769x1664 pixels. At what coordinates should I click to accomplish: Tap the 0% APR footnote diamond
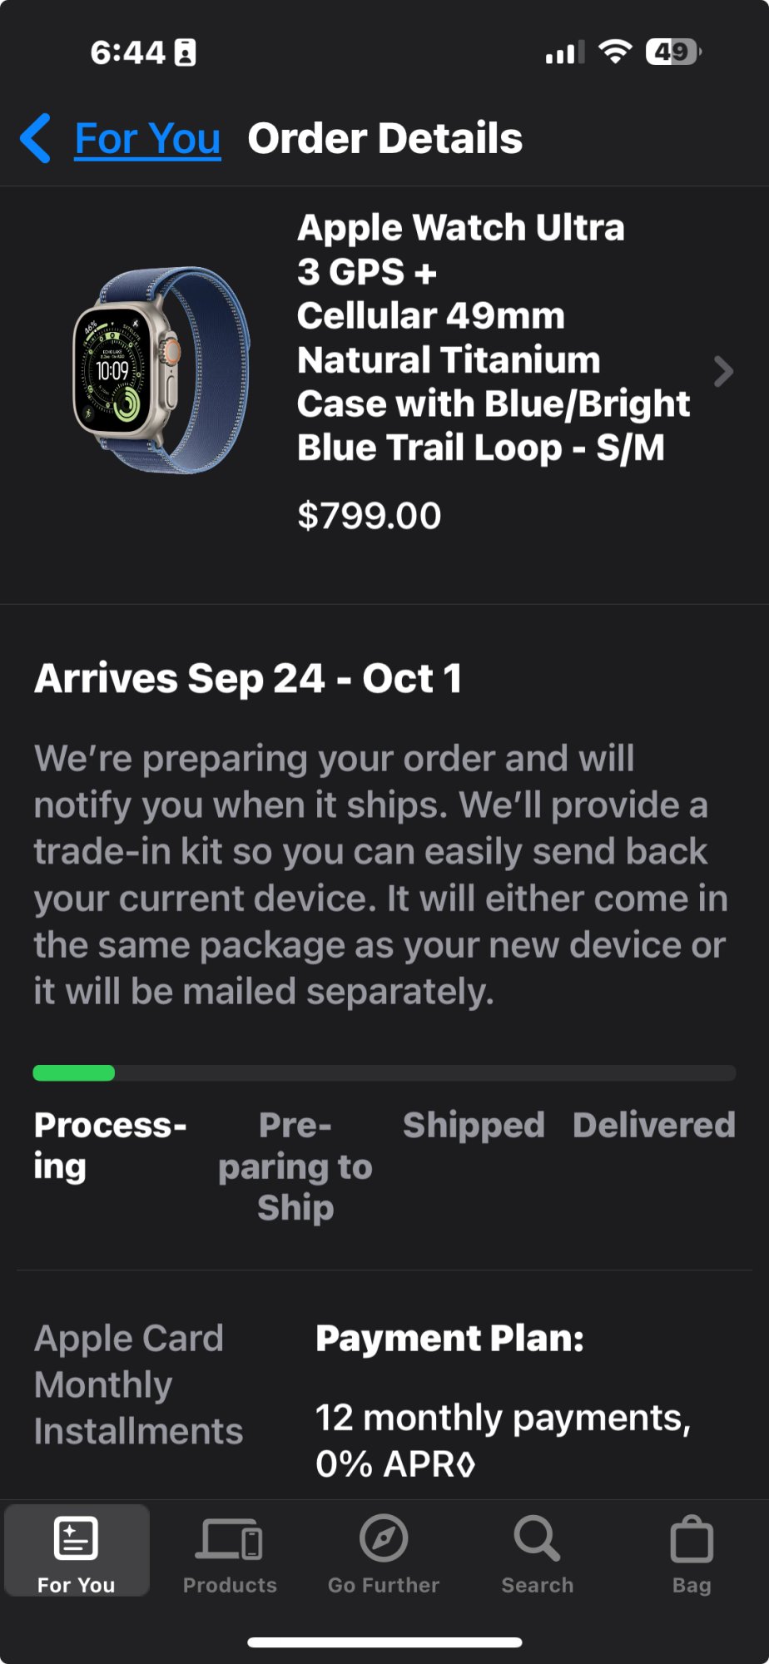click(466, 1464)
